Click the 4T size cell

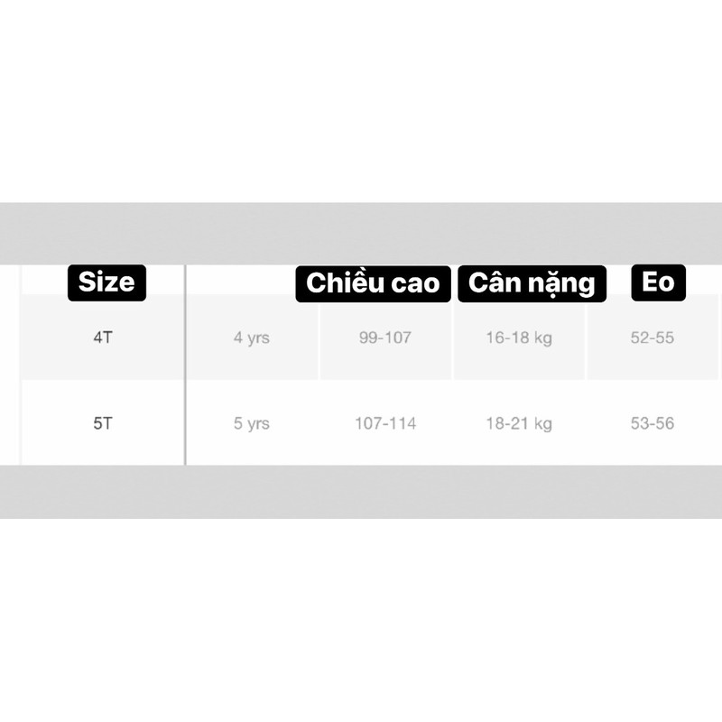pos(103,338)
